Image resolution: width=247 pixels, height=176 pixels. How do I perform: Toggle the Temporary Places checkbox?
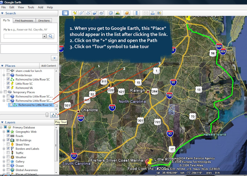(5, 92)
